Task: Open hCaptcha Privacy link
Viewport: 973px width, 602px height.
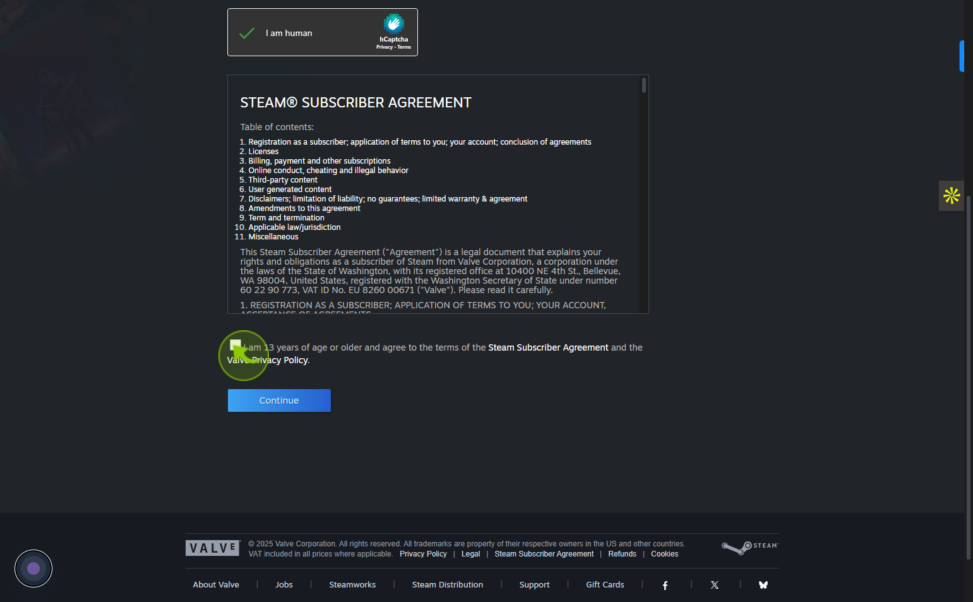Action: click(x=384, y=47)
